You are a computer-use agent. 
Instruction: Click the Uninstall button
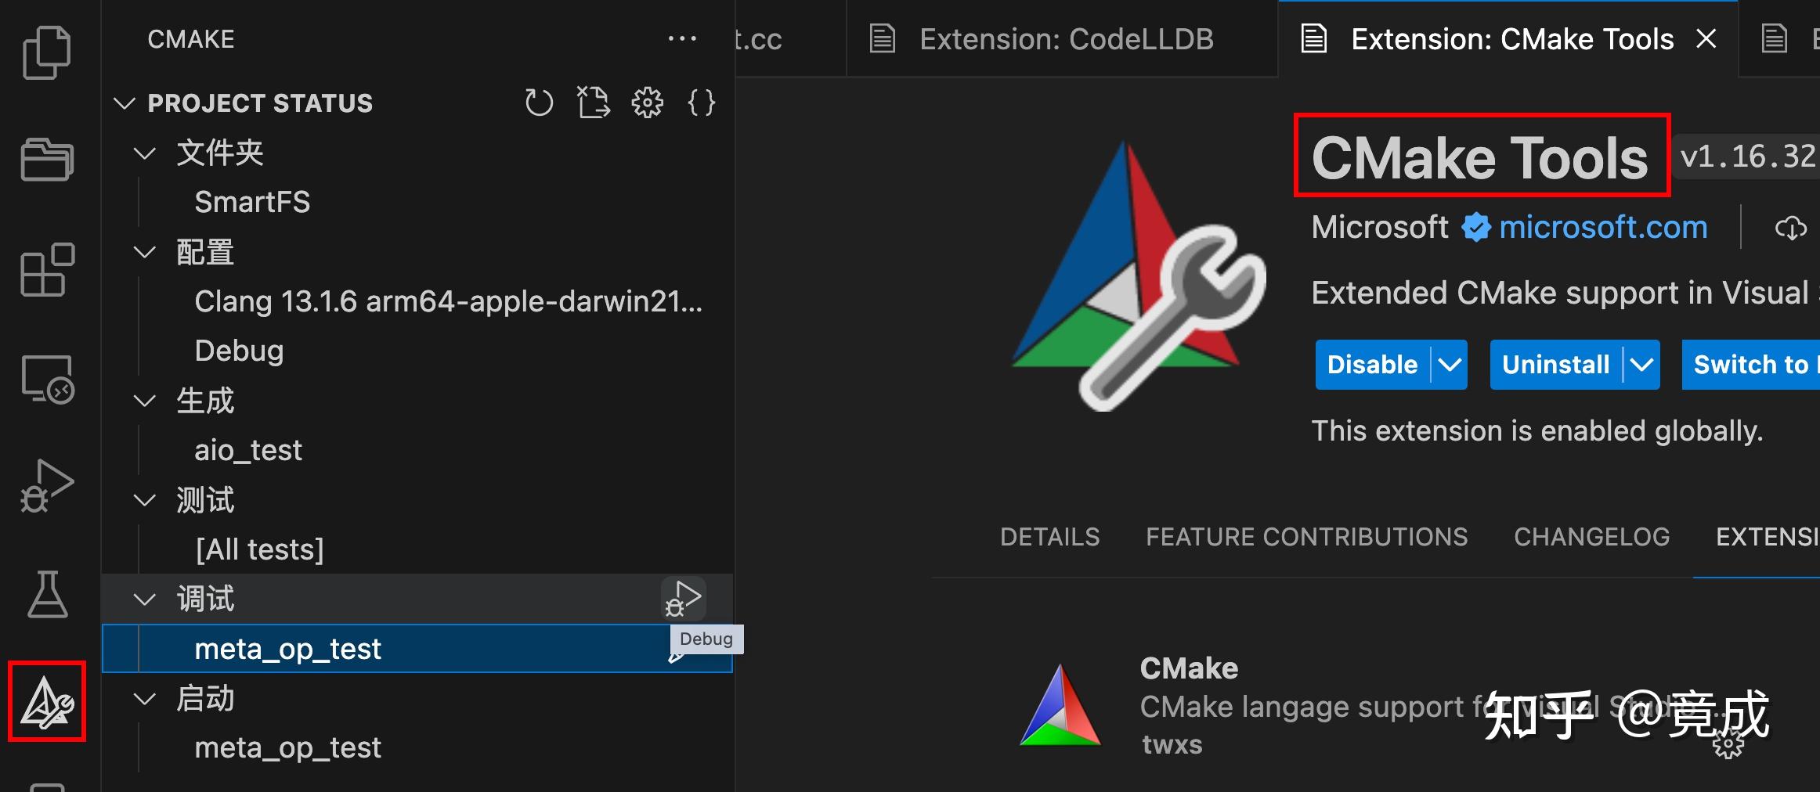1555,365
